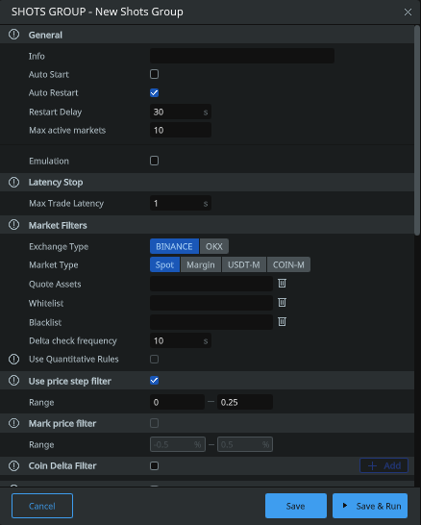The height and width of the screenshot is (525, 421).
Task: Clear the Blacklist using trash icon
Action: (283, 322)
